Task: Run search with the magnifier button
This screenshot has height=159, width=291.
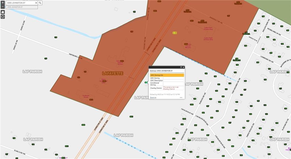Action: coord(40,3)
